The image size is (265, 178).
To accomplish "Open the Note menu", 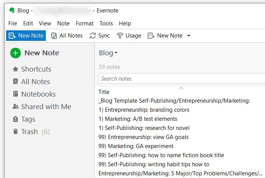I will pyautogui.click(x=63, y=23).
